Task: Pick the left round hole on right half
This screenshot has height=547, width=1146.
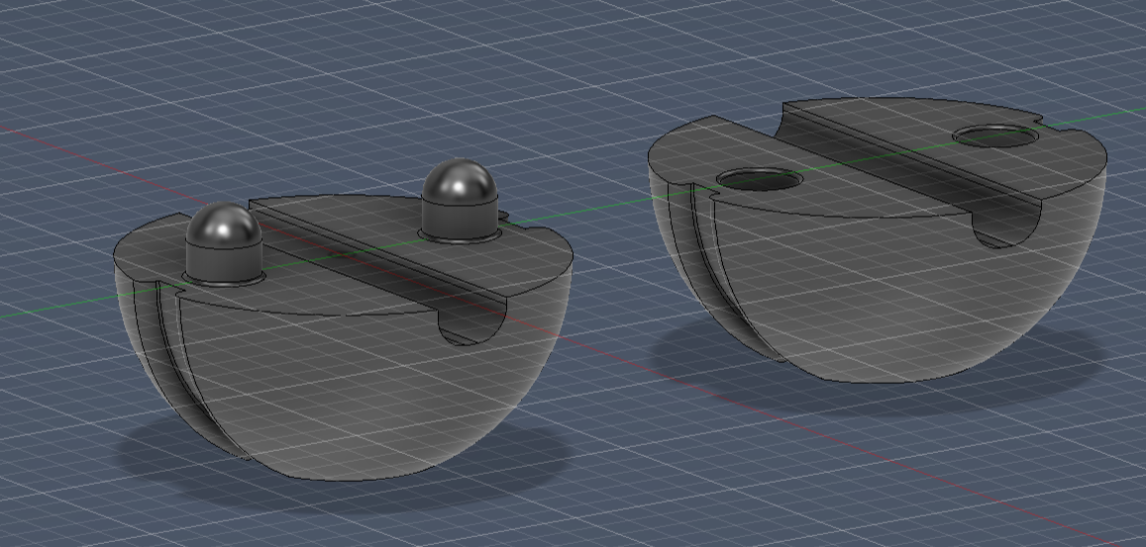Action: pos(760,180)
